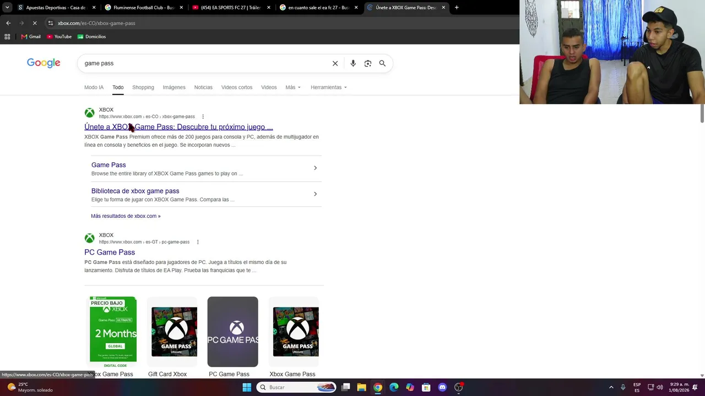View site information icon in address bar

(51, 23)
